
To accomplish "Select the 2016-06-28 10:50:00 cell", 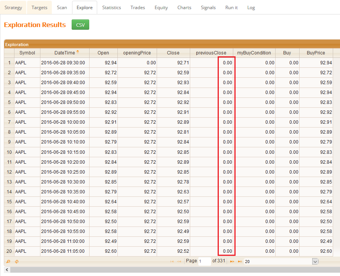I will (65, 222).
